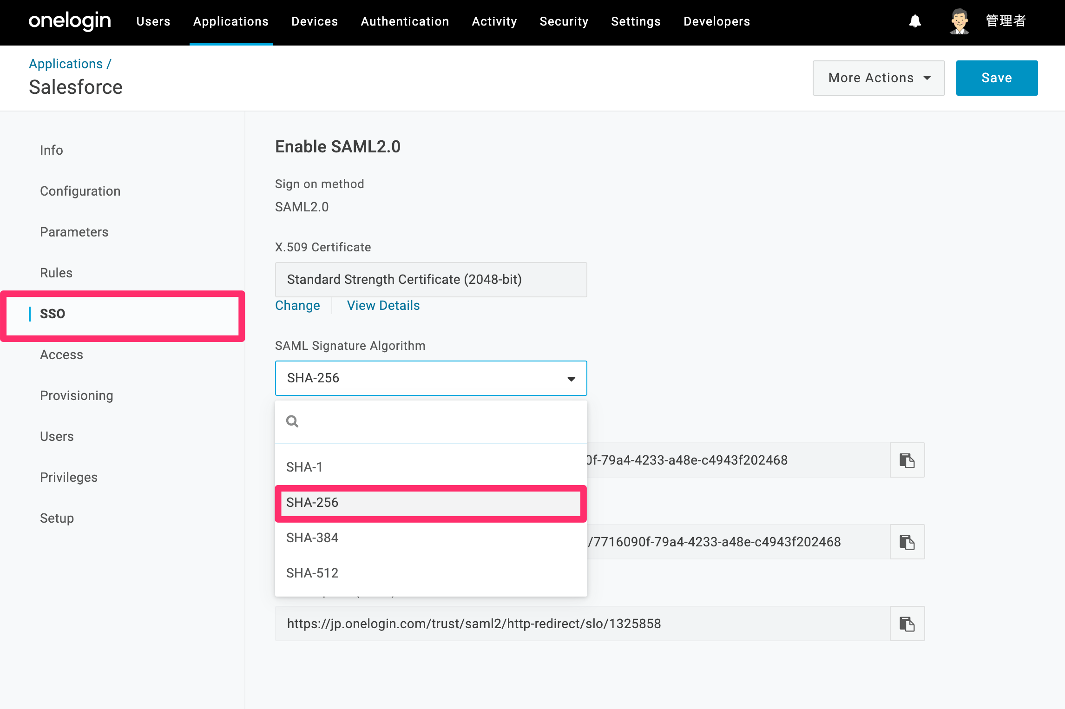This screenshot has width=1065, height=709.
Task: Click the algorithm dropdown search field
Action: (x=431, y=422)
